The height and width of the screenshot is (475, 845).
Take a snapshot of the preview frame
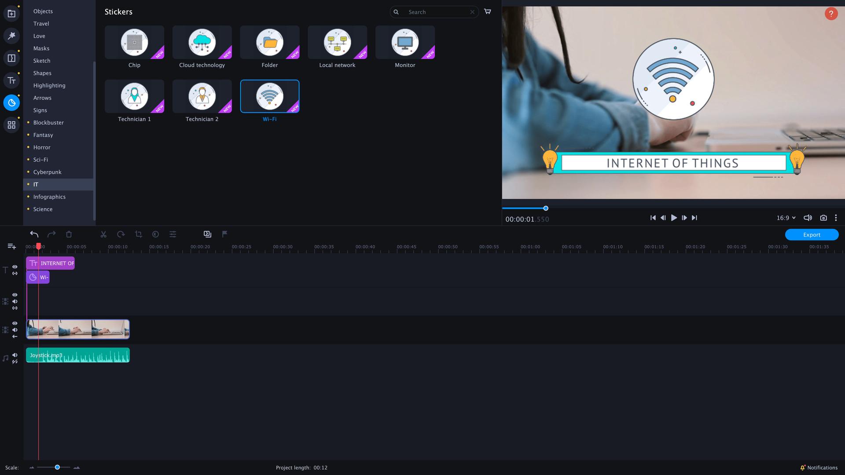click(x=823, y=218)
